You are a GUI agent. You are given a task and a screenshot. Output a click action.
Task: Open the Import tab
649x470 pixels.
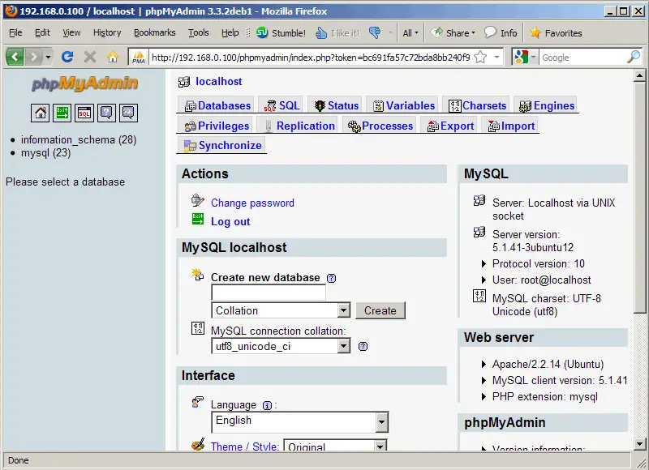point(511,126)
